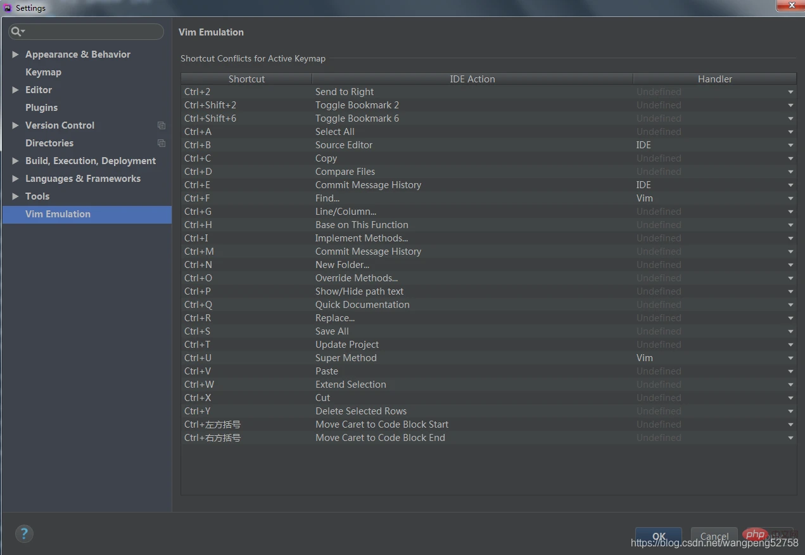Image resolution: width=805 pixels, height=555 pixels.
Task: Select Vim Emulation in the sidebar
Action: [58, 214]
